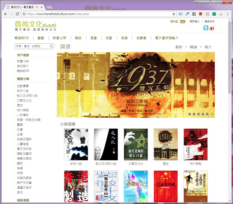233x204 pixels.
Task: Open the wolf book cover 武俠小說
Action: click(x=76, y=144)
